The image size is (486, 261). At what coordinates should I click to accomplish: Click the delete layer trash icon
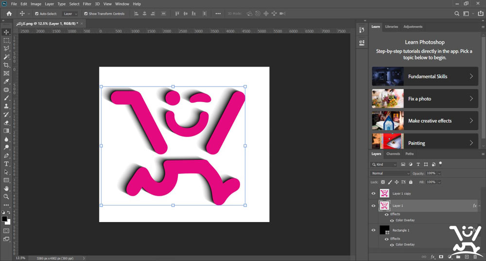(x=475, y=257)
